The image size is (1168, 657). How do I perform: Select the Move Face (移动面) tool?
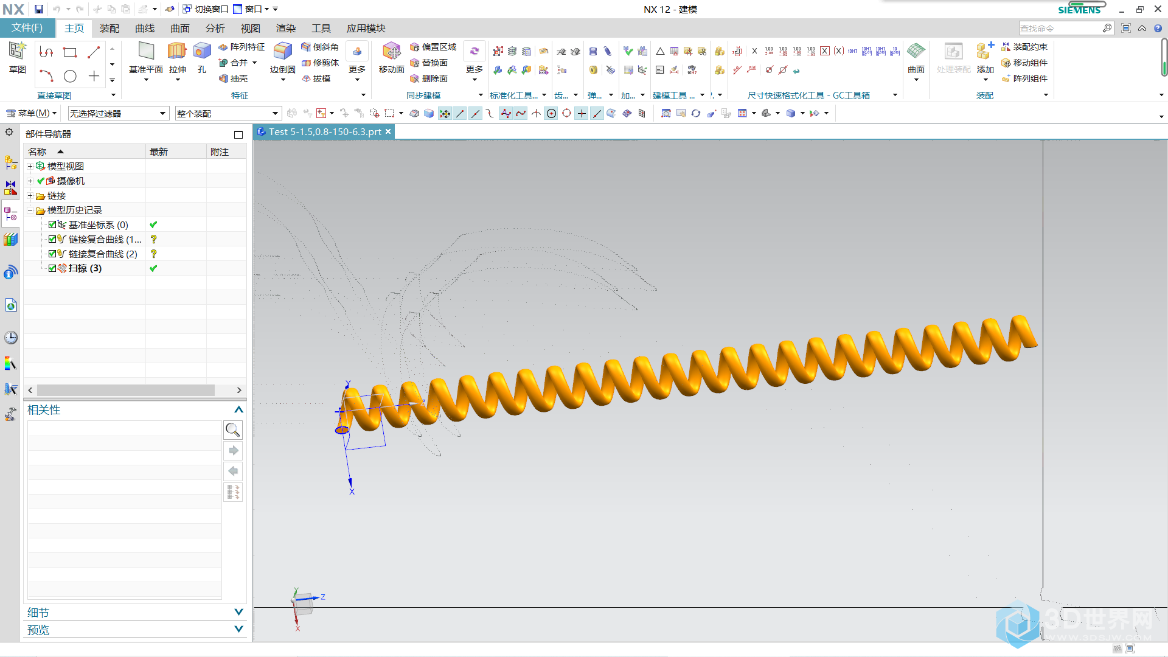tap(391, 58)
